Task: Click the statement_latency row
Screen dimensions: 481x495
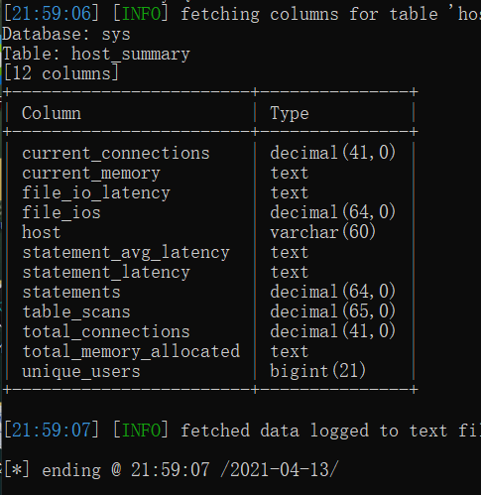Action: (x=106, y=273)
